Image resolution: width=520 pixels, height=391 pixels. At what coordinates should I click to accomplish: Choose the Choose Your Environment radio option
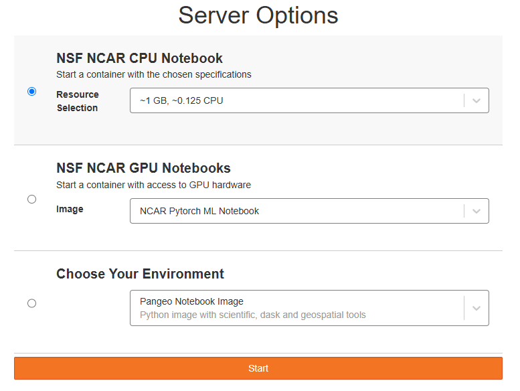(31, 303)
